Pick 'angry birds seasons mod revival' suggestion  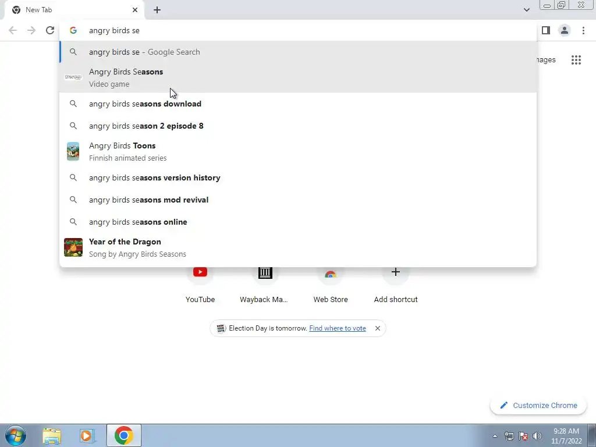298,200
